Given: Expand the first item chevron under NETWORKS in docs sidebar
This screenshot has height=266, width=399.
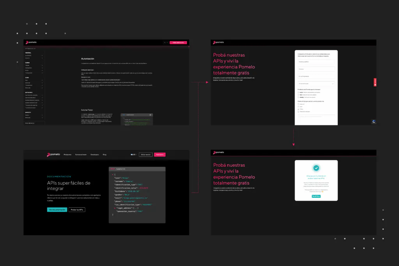Looking at the screenshot, I should click(x=42, y=95).
